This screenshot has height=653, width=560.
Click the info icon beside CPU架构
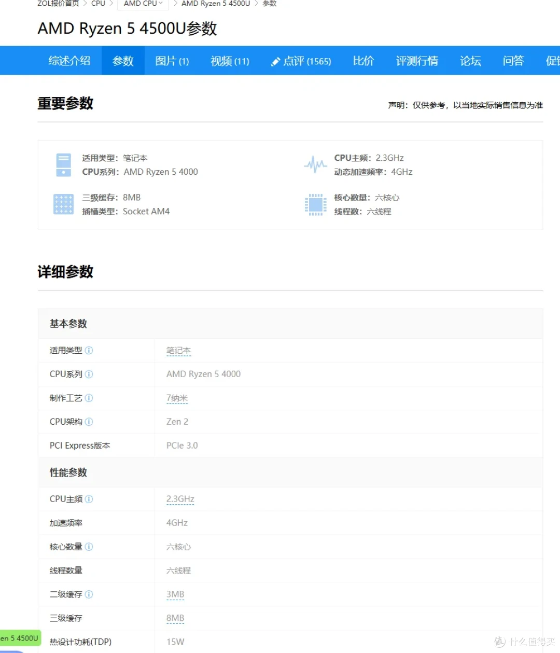point(89,422)
